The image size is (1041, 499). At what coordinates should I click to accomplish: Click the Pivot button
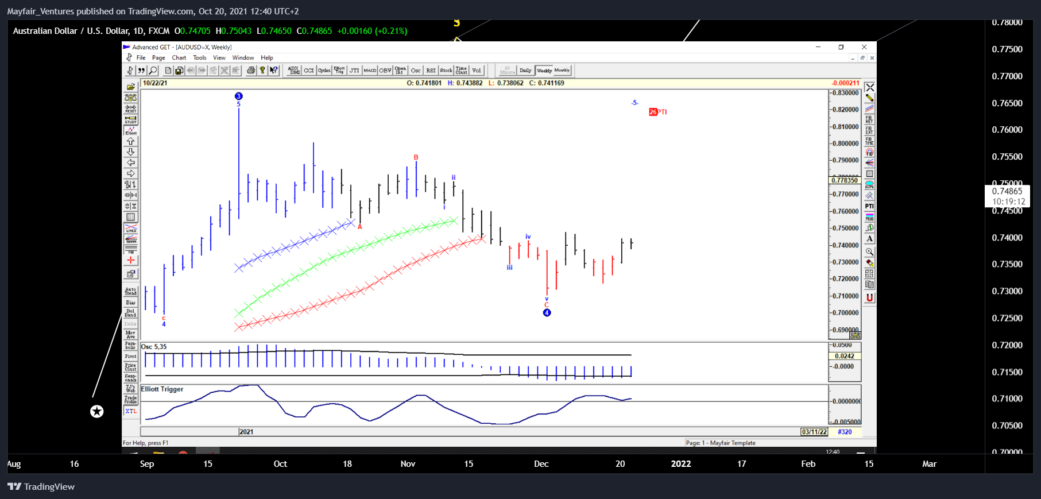click(131, 357)
